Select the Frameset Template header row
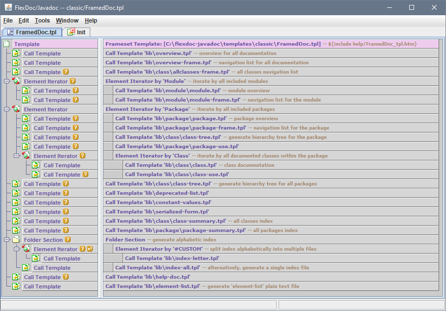This screenshot has width=446, height=311. pos(271,44)
